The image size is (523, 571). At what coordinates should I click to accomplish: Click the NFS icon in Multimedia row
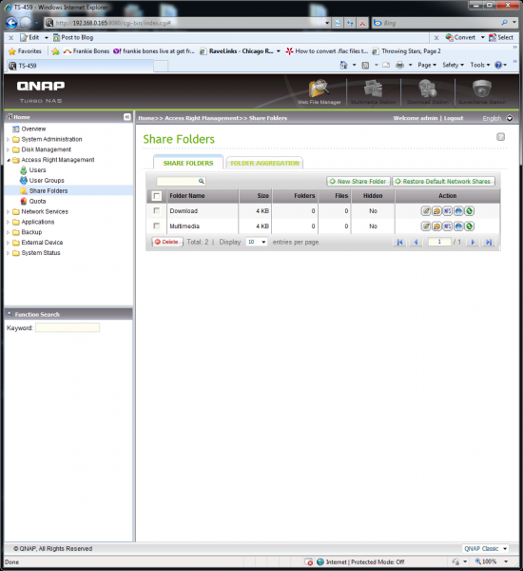point(448,226)
